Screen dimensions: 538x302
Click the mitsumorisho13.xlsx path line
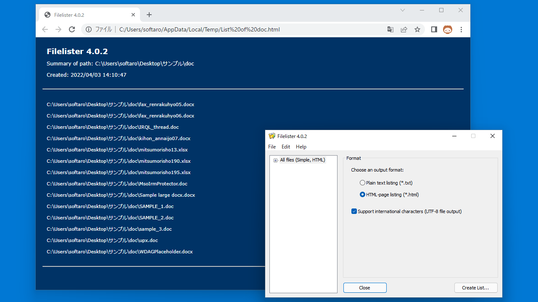click(117, 150)
